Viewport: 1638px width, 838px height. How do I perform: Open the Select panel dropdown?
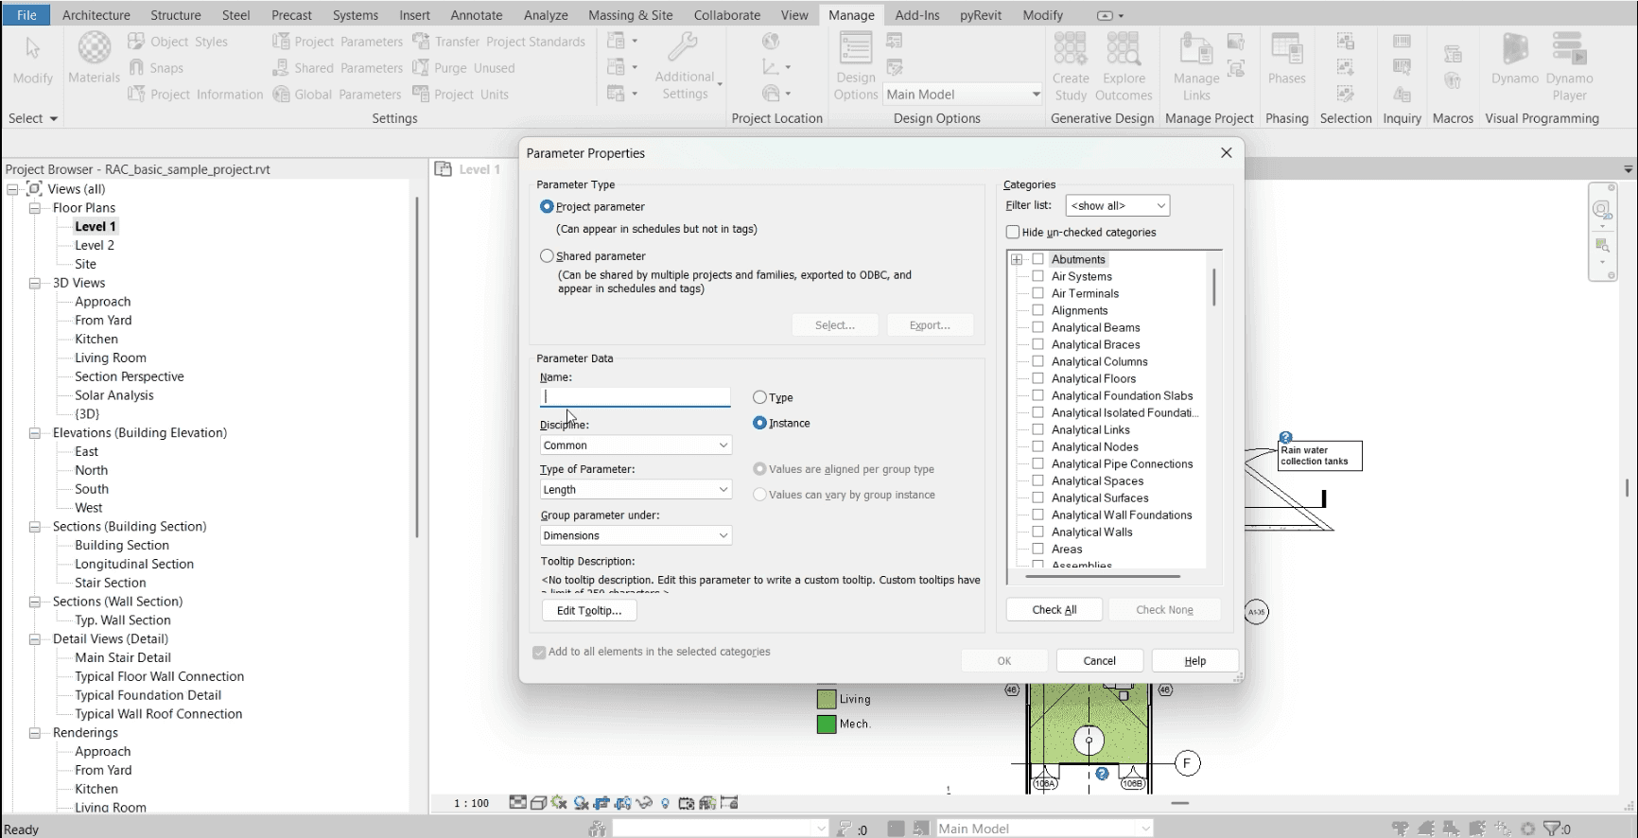tap(33, 118)
